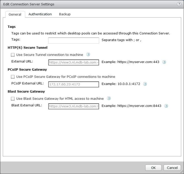The width and height of the screenshot is (184, 174).
Task: Enable Use Secure Tunnel connection to machine
Action: (x=13, y=55)
